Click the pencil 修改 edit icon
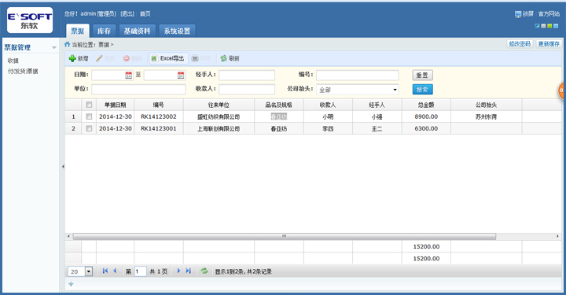The height and width of the screenshot is (295, 566). click(x=99, y=58)
